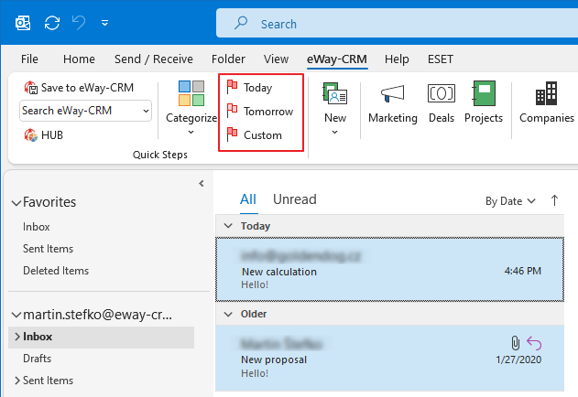Click the paperclip attachment icon
This screenshot has width=578, height=397.
pos(515,343)
